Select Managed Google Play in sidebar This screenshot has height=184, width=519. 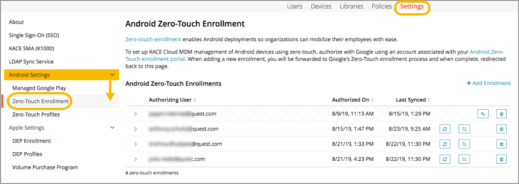39,88
